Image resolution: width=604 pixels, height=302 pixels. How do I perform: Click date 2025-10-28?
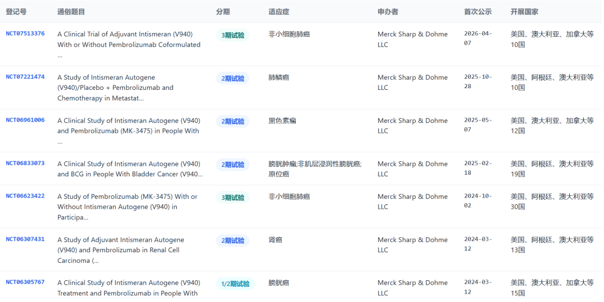tap(478, 82)
